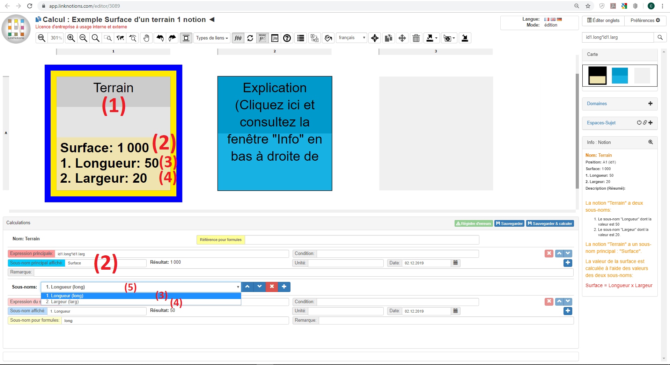Viewport: 670px width, 365px height.
Task: Zoom the Info Notion panel
Action: (x=651, y=142)
